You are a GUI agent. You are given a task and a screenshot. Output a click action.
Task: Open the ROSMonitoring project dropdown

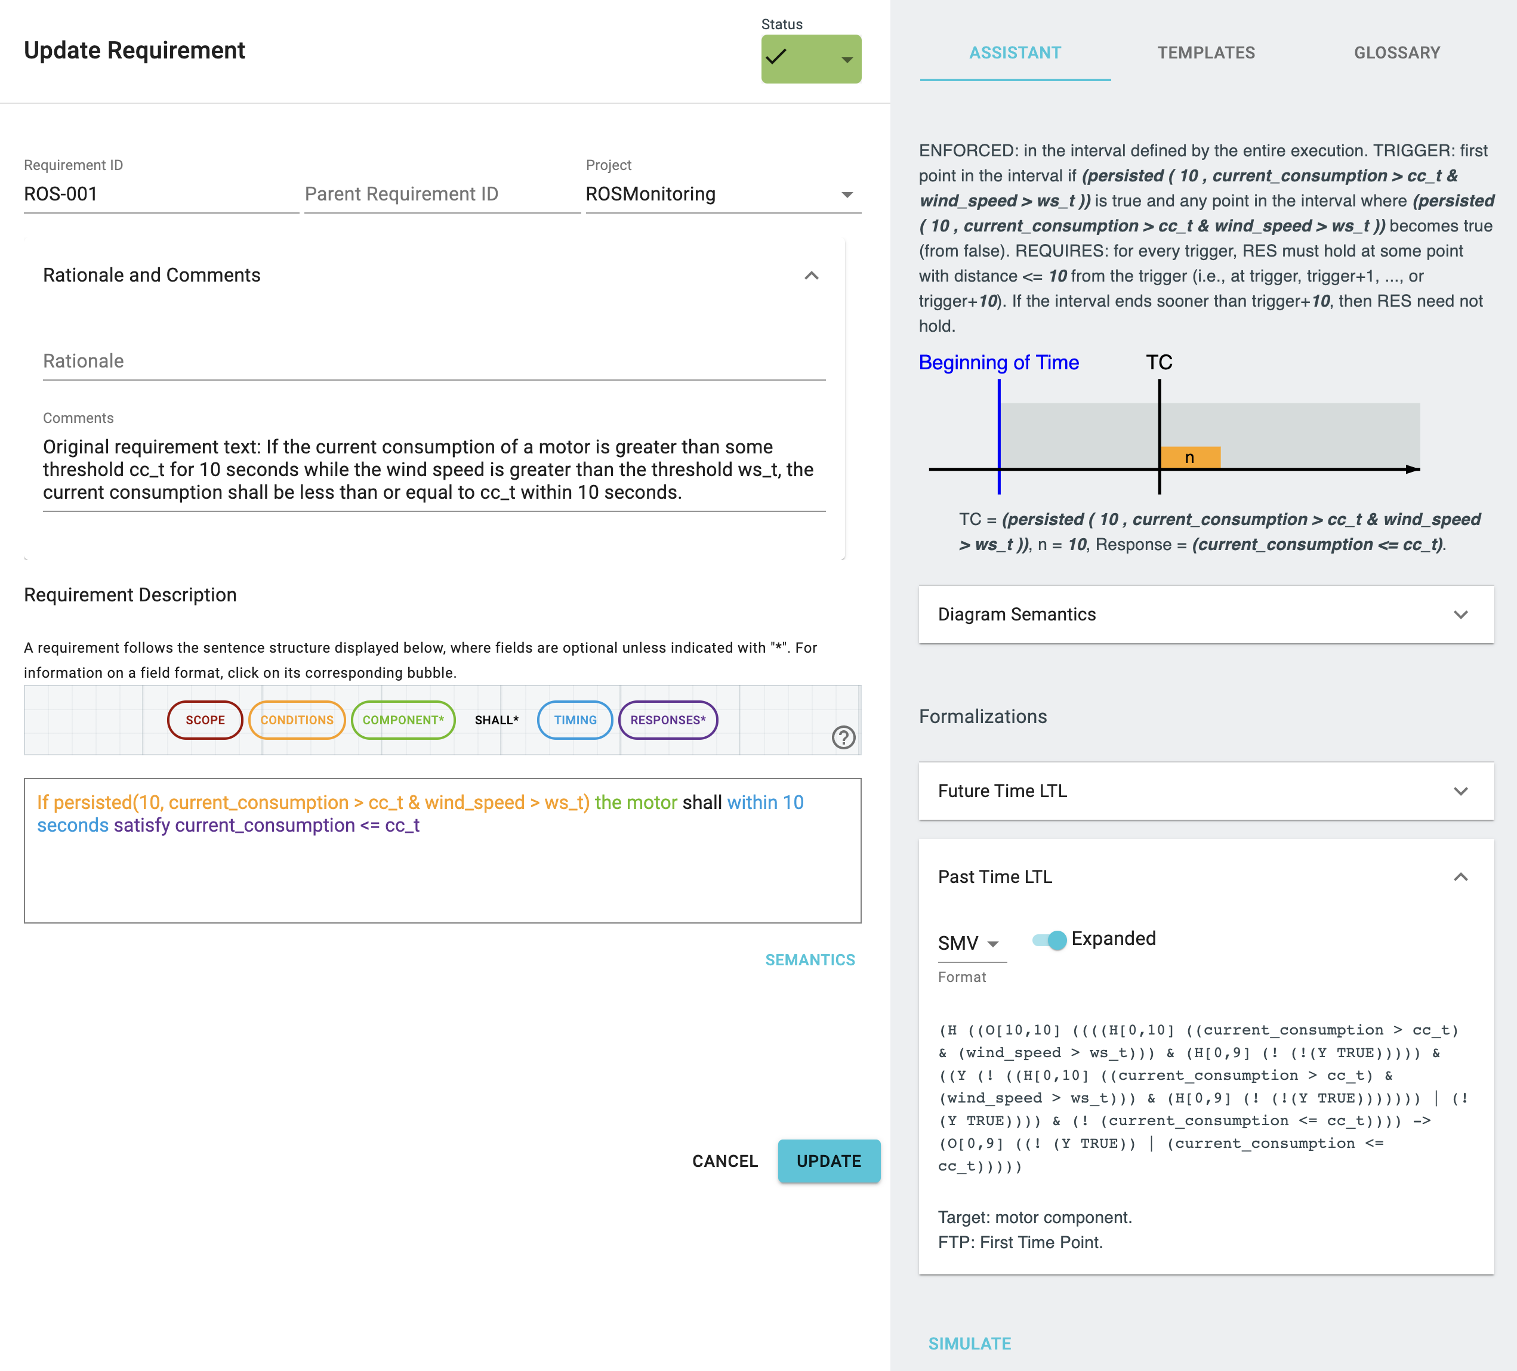tap(847, 195)
